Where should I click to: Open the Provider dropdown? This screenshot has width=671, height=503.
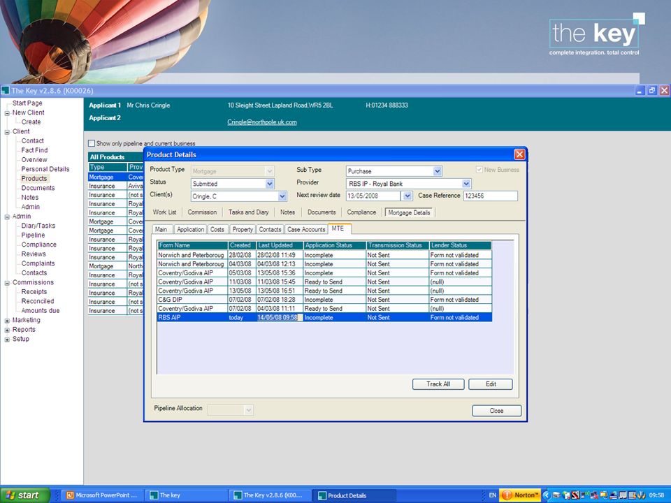[x=466, y=184]
